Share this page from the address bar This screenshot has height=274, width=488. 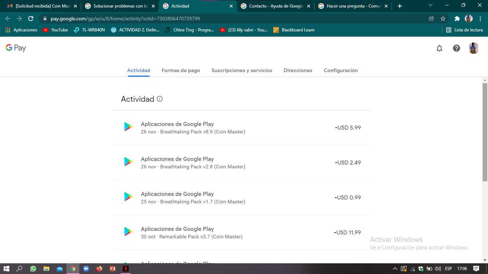point(432,19)
